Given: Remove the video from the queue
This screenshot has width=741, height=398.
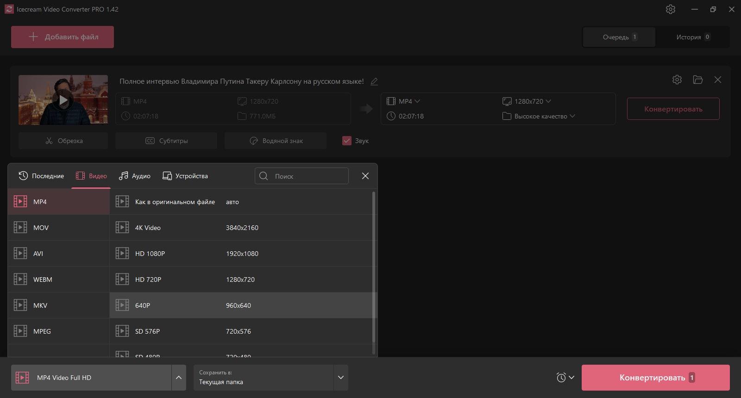Looking at the screenshot, I should point(718,80).
